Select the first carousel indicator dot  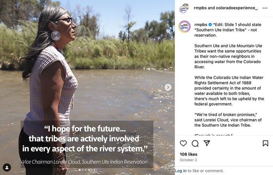click(x=80, y=170)
